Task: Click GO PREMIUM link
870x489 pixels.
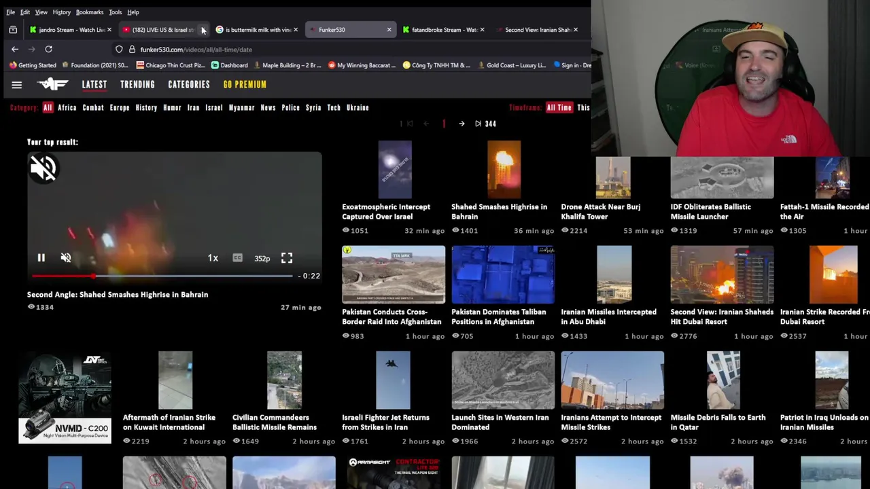Action: click(245, 84)
